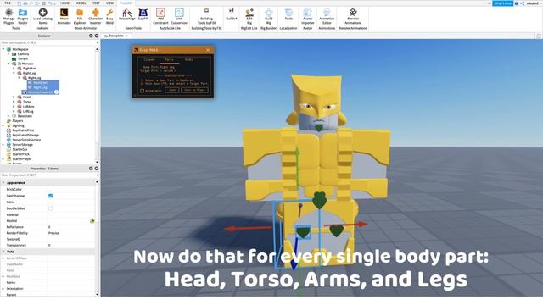The width and height of the screenshot is (543, 305).
Task: Activate the GapFill tool
Action: pyautogui.click(x=143, y=15)
